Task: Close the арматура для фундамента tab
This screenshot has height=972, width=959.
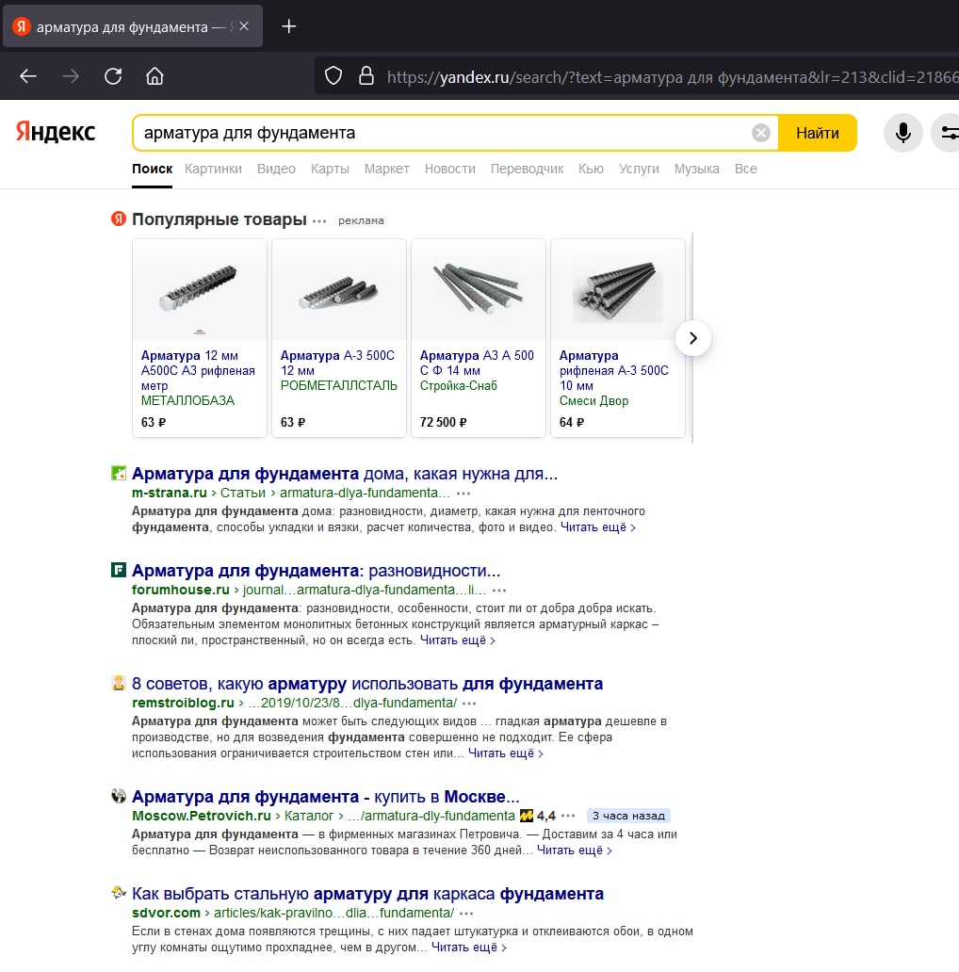Action: (244, 26)
